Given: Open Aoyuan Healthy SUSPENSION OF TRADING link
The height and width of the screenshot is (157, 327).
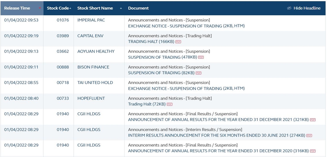Looking at the screenshot, I should pos(162,57).
